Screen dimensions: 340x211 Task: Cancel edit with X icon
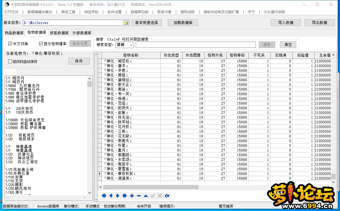pyautogui.click(x=160, y=195)
